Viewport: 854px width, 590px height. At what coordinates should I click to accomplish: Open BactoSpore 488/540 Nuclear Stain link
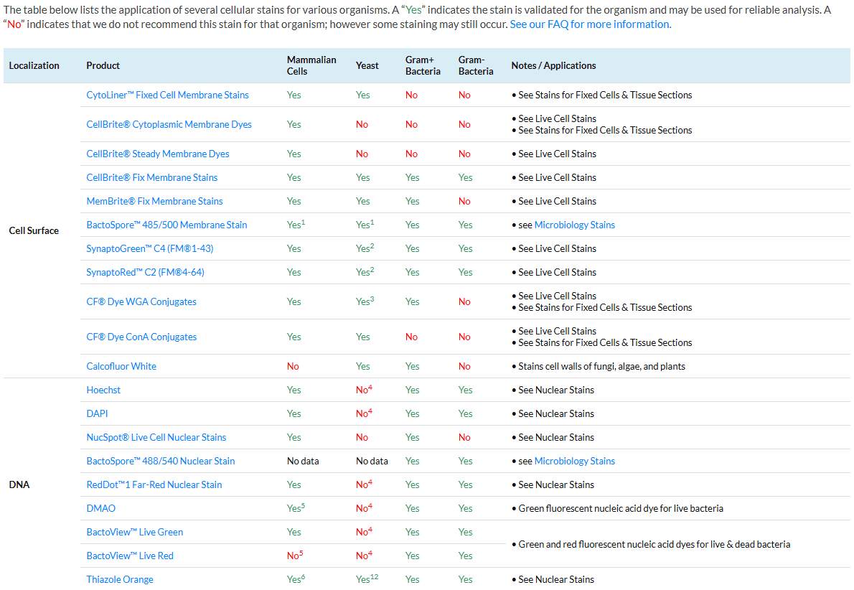(x=160, y=462)
